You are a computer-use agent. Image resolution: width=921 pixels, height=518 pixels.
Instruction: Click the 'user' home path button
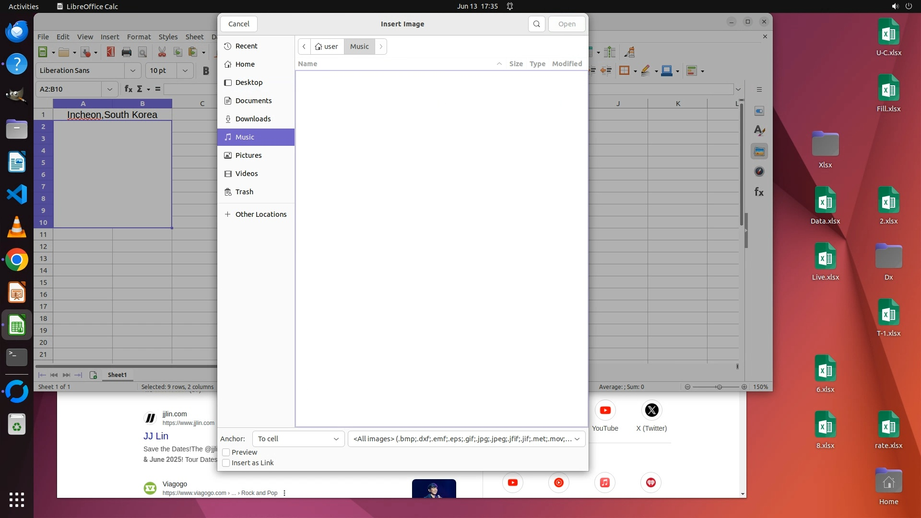point(327,47)
